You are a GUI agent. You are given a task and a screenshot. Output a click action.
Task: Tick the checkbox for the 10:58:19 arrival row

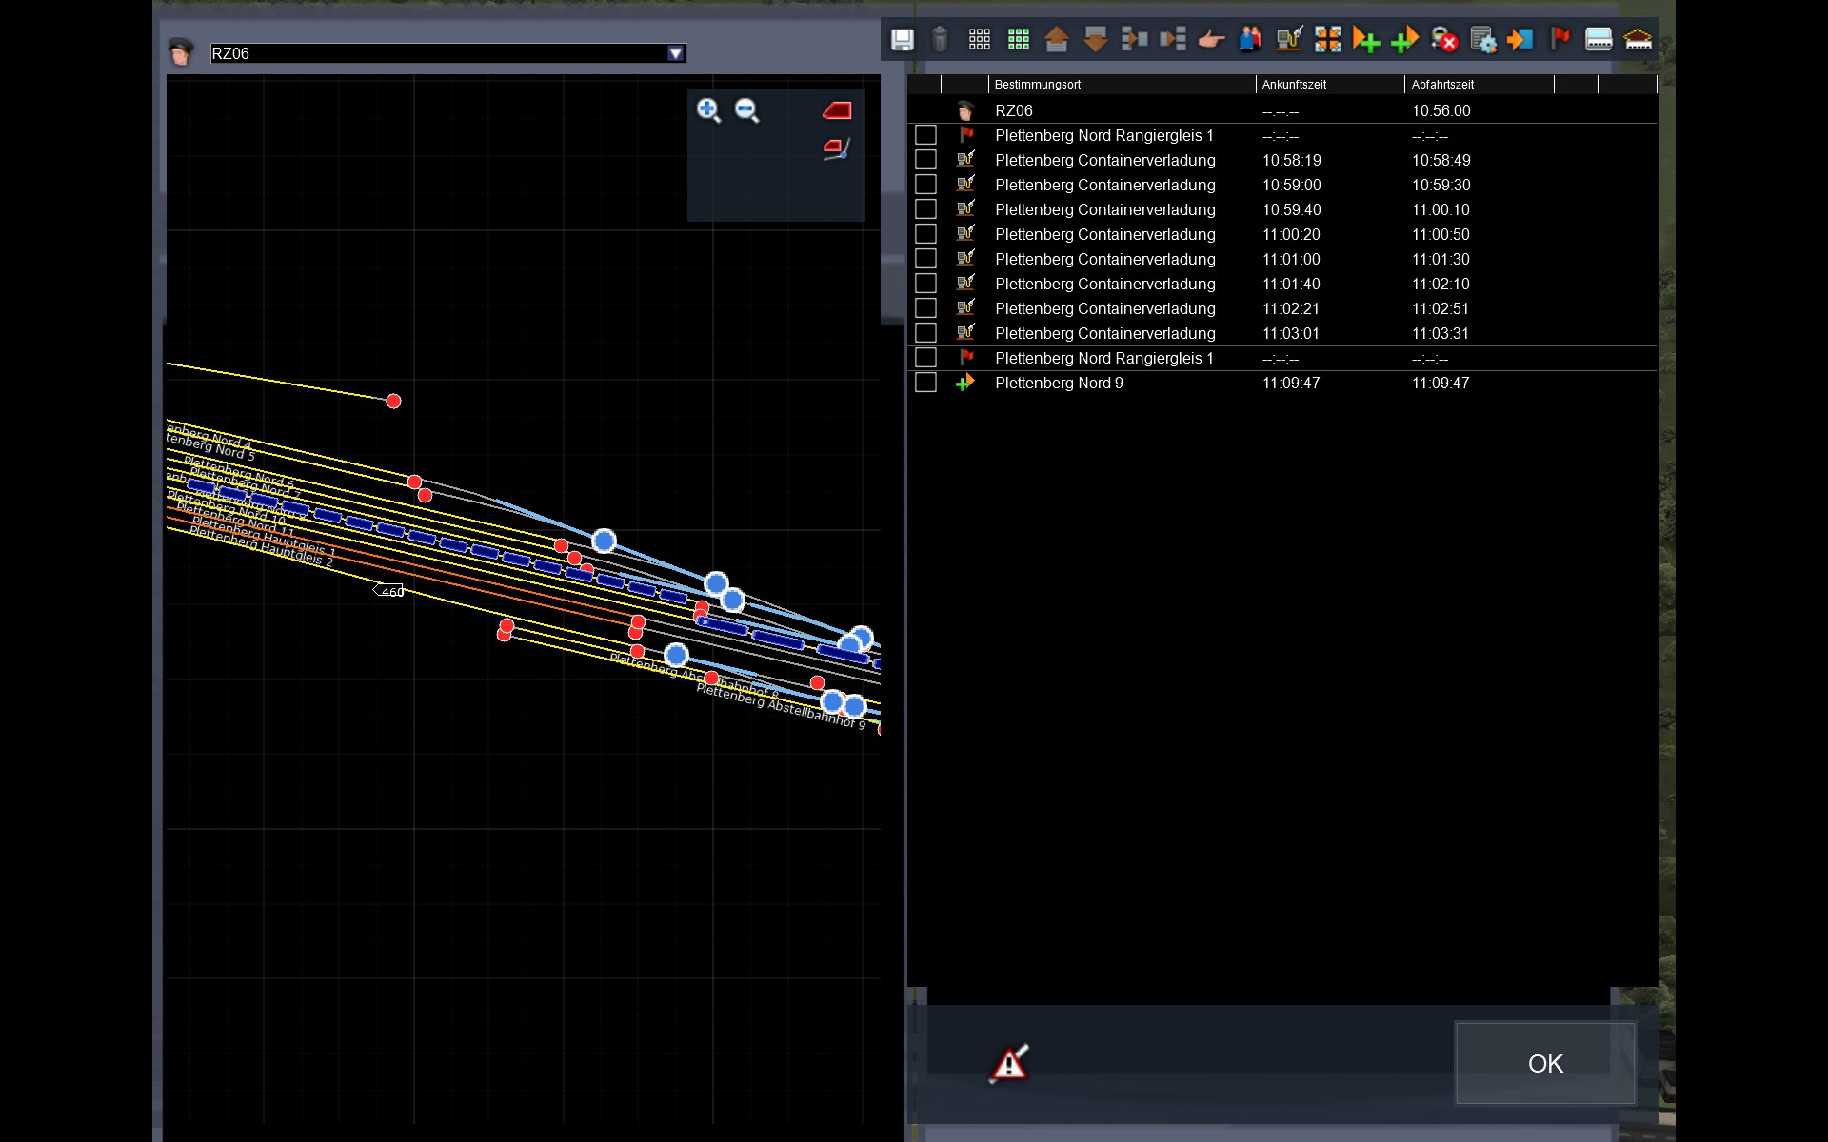coord(925,160)
